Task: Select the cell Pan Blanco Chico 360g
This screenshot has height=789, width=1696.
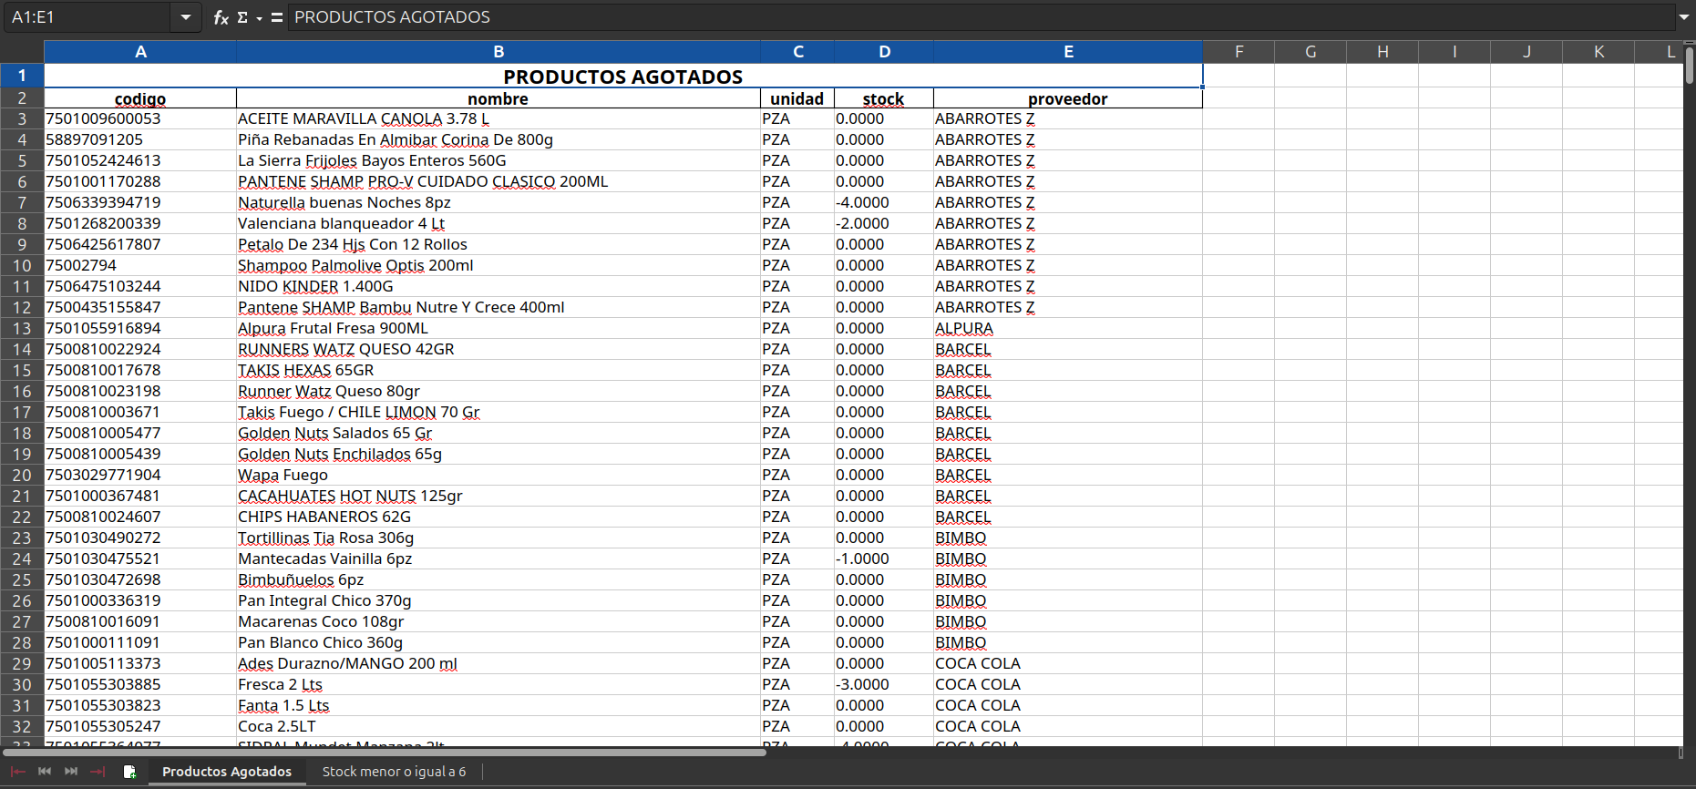Action: [499, 642]
